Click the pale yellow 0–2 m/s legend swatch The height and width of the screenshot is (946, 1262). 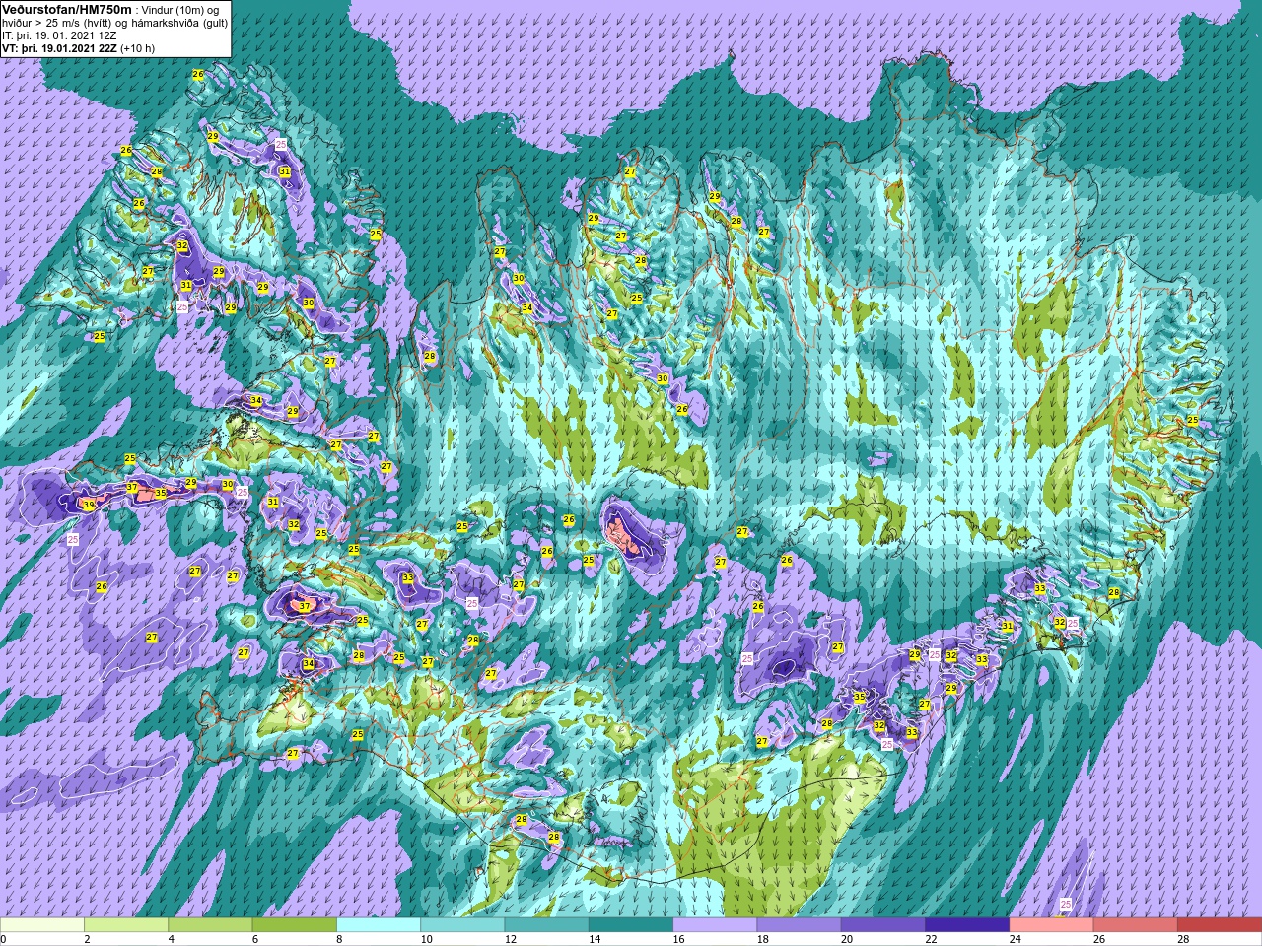click(42, 925)
